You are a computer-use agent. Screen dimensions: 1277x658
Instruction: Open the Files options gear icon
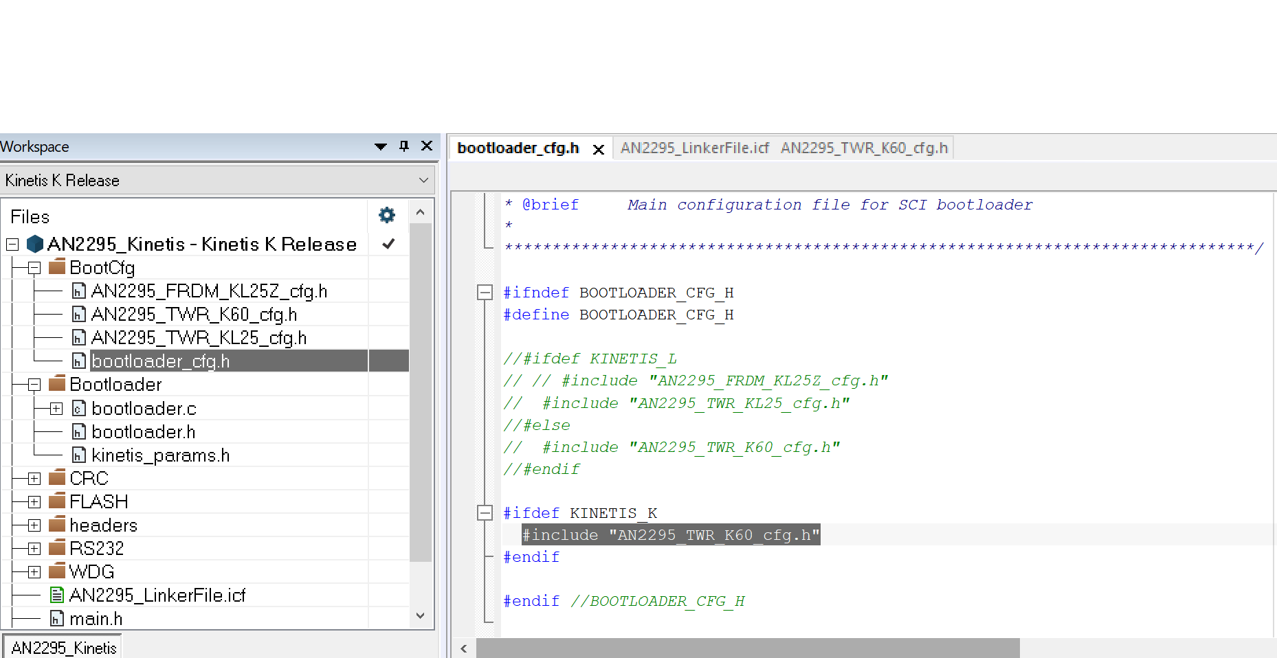pos(386,215)
